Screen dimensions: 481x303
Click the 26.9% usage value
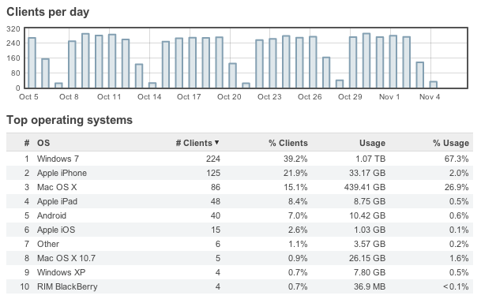point(457,187)
